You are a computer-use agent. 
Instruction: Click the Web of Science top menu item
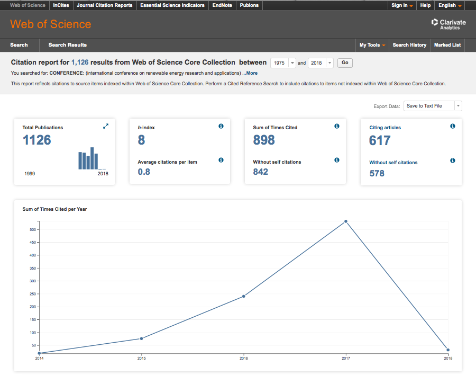point(28,5)
